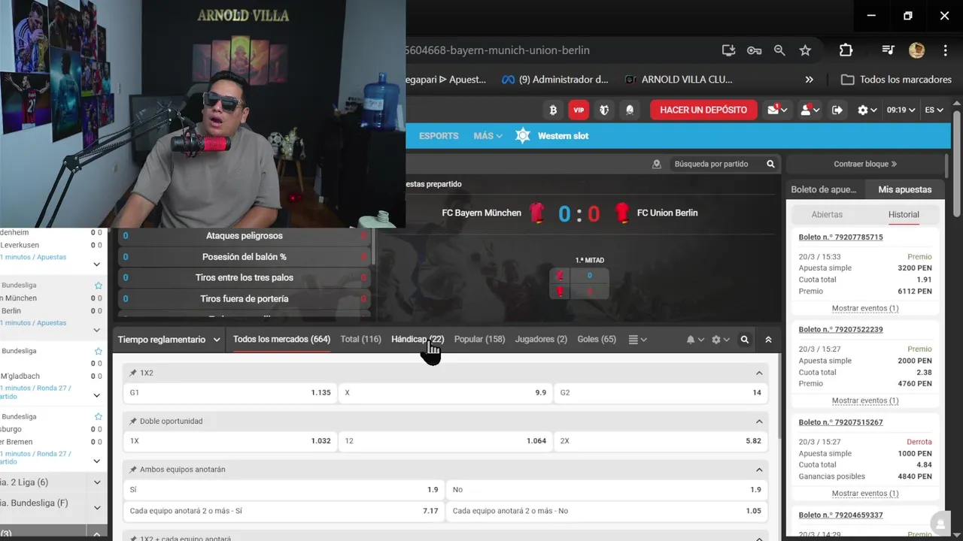Show events for the 3200 PEN ticket
Viewport: 963px width, 541px height.
pyautogui.click(x=865, y=308)
